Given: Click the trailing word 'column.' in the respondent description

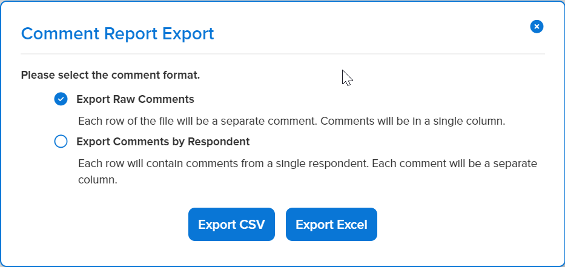Looking at the screenshot, I should (97, 180).
